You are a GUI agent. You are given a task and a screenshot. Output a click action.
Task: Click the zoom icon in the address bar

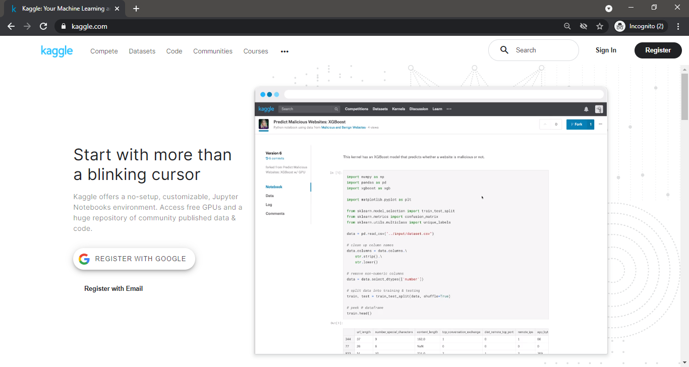567,26
